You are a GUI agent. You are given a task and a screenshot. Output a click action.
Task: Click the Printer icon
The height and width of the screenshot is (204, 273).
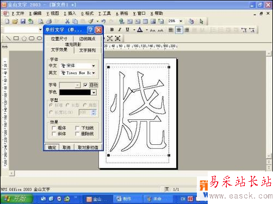point(49,21)
